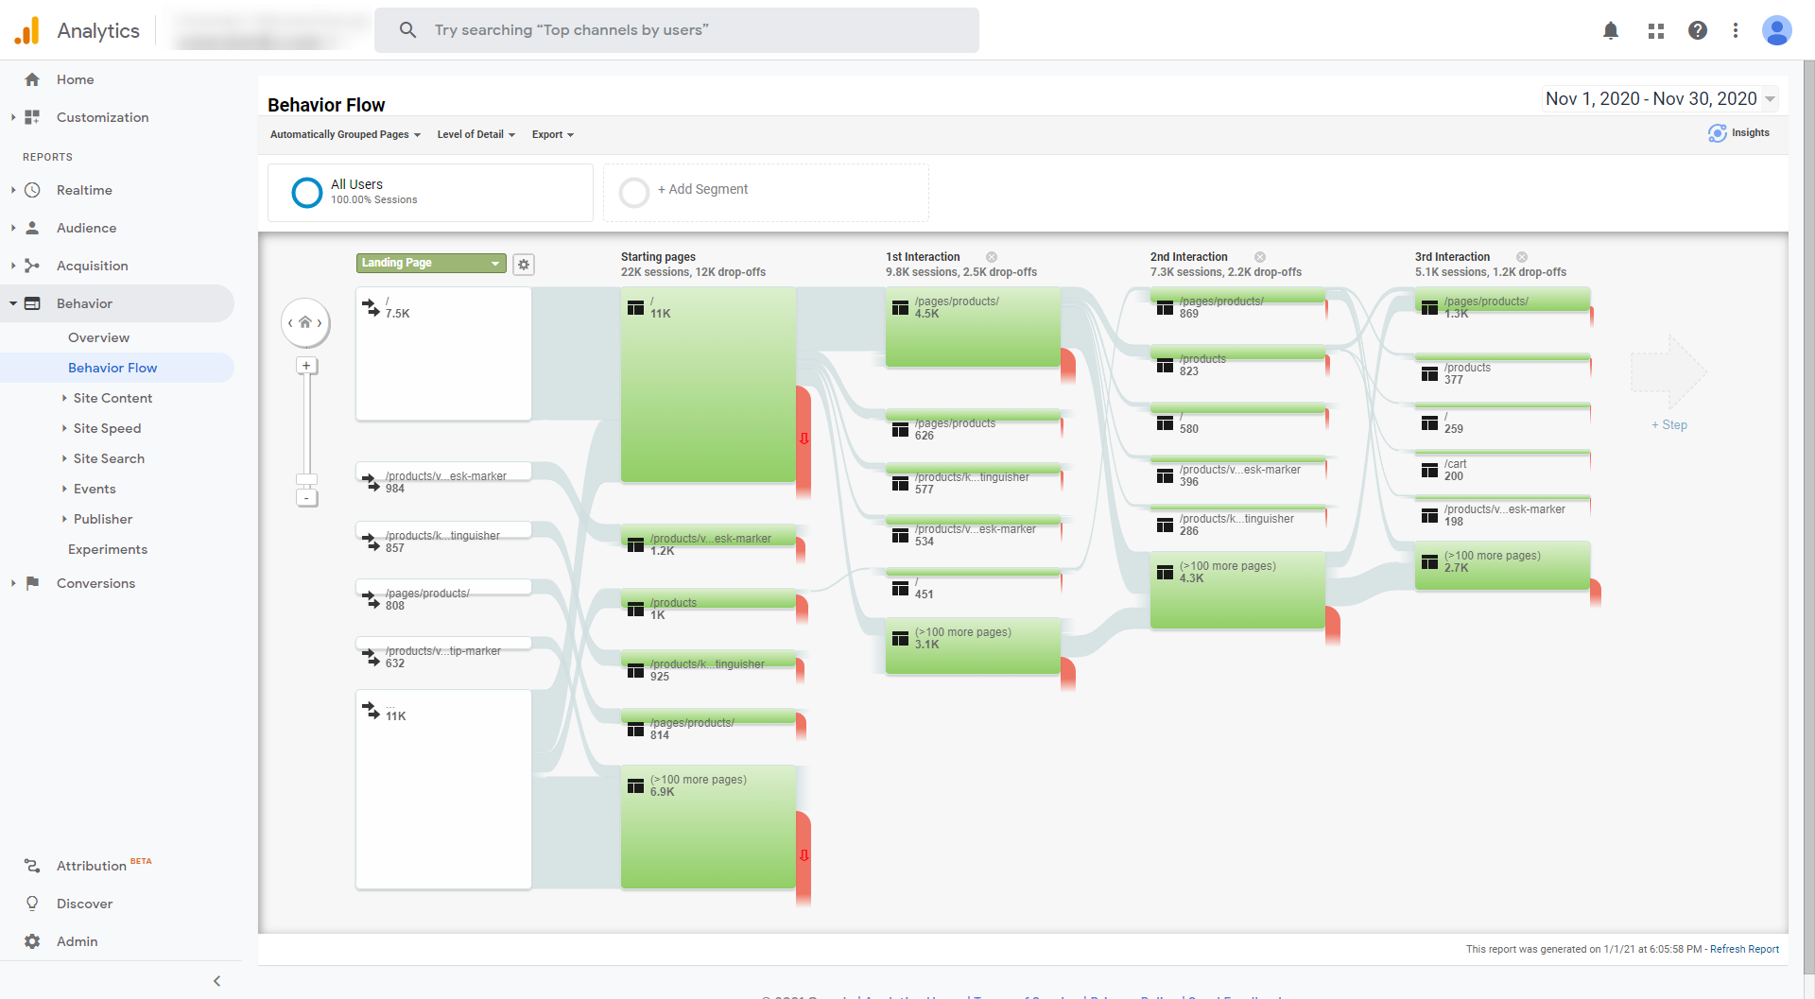Viewport: 1815px width, 999px height.
Task: Click the Realtime clock icon
Action: tap(32, 190)
